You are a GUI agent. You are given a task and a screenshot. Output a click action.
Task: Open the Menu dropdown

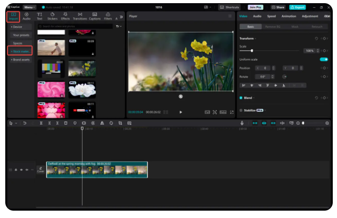29,7
